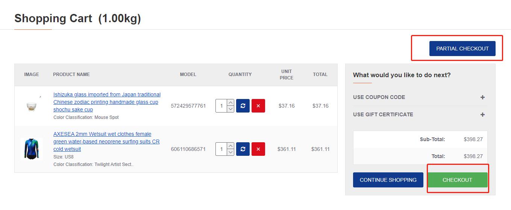Click Continue Shopping
Viewport: 511px width, 210px height.
pyautogui.click(x=388, y=180)
